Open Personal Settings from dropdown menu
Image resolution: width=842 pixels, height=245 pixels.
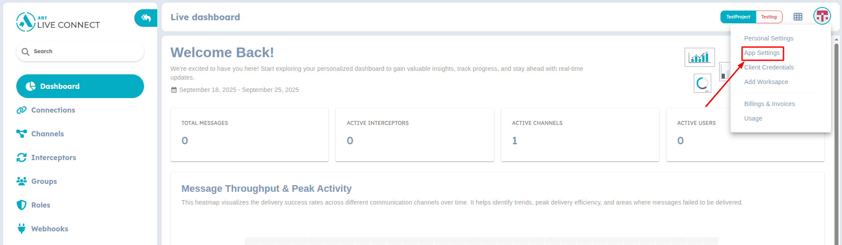pos(769,38)
